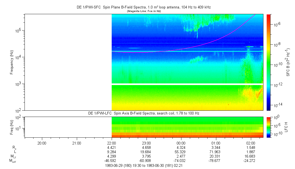Image resolution: width=295 pixels, height=169 pixels.
Task: Click the SFC B color scale bar
Action: coord(269,62)
